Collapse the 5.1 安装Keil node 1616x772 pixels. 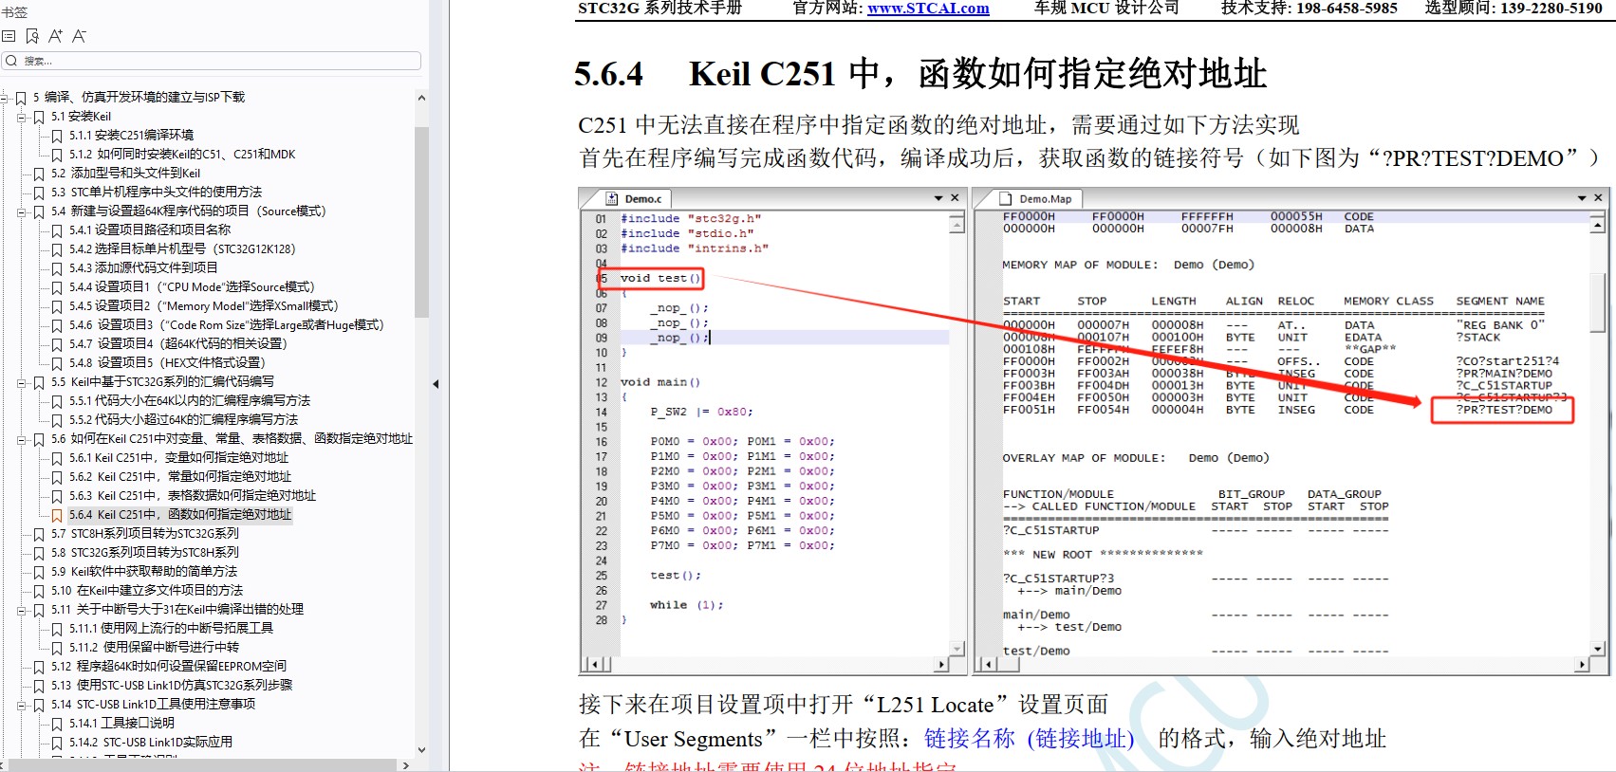(22, 117)
